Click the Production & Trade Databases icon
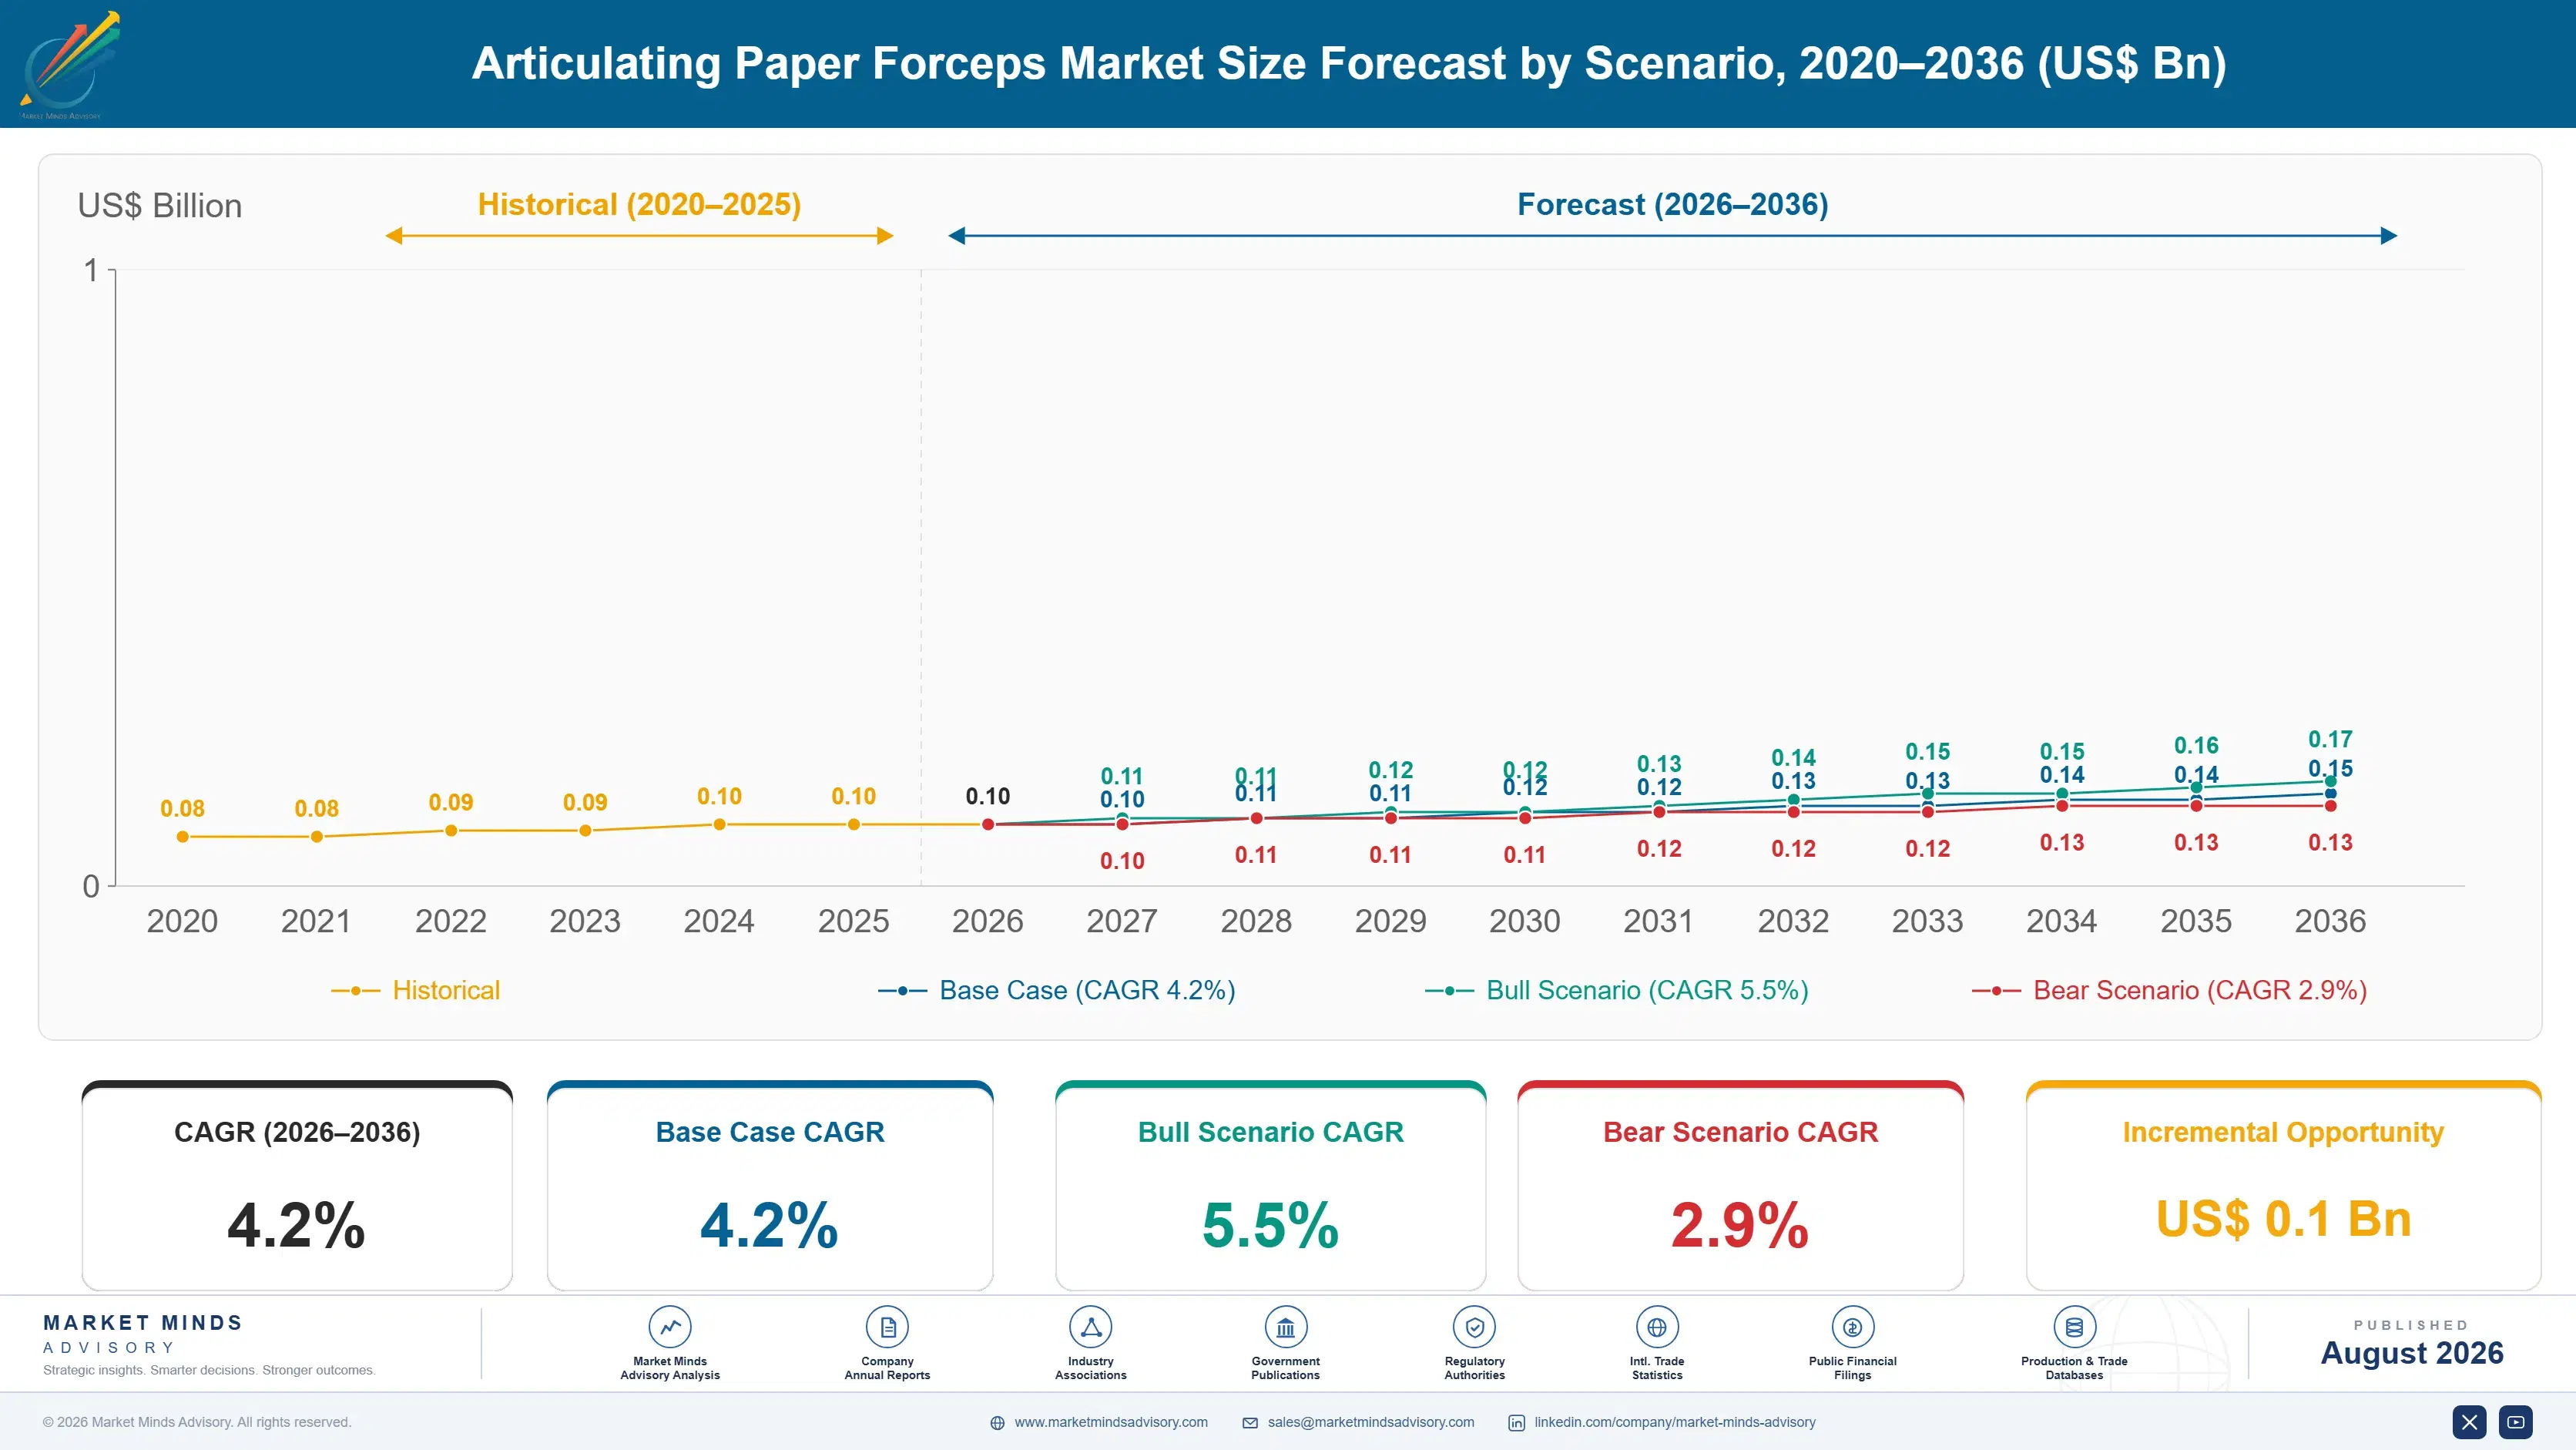This screenshot has height=1450, width=2576. coord(2074,1327)
